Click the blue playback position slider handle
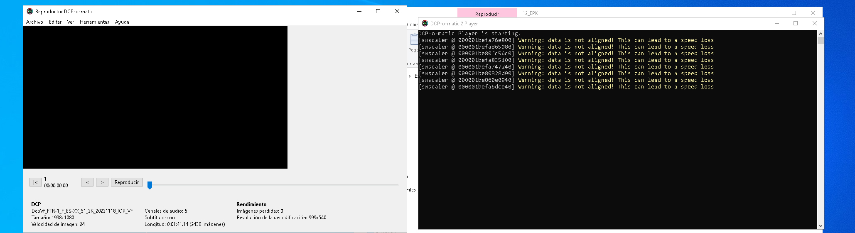Image resolution: width=855 pixels, height=233 pixels. click(x=150, y=185)
